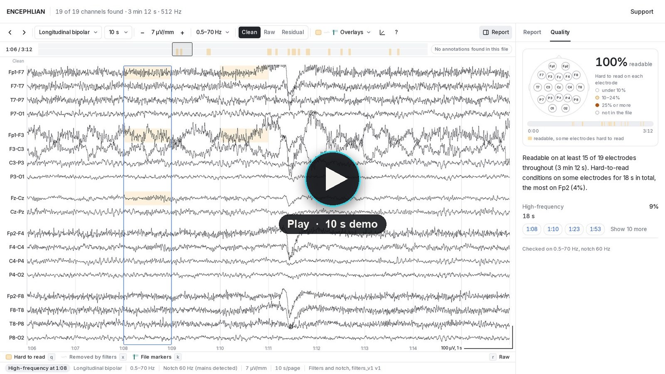Viewport: 665px width, 374px height.
Task: Jump to high-frequency segment 1:53
Action: point(595,229)
